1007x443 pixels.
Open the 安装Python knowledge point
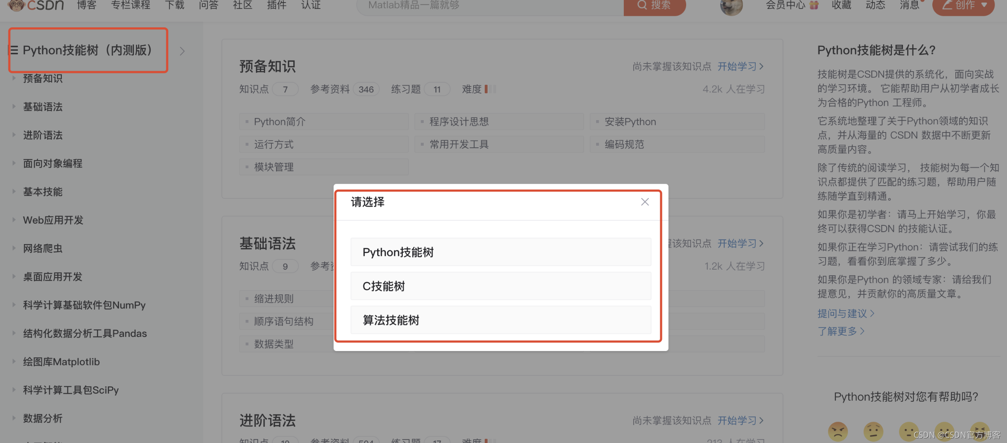click(677, 122)
